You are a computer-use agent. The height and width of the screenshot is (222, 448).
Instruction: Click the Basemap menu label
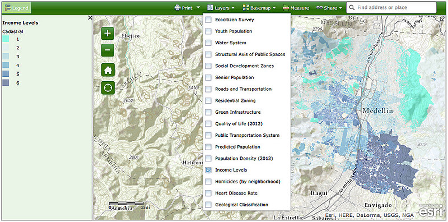coord(260,8)
